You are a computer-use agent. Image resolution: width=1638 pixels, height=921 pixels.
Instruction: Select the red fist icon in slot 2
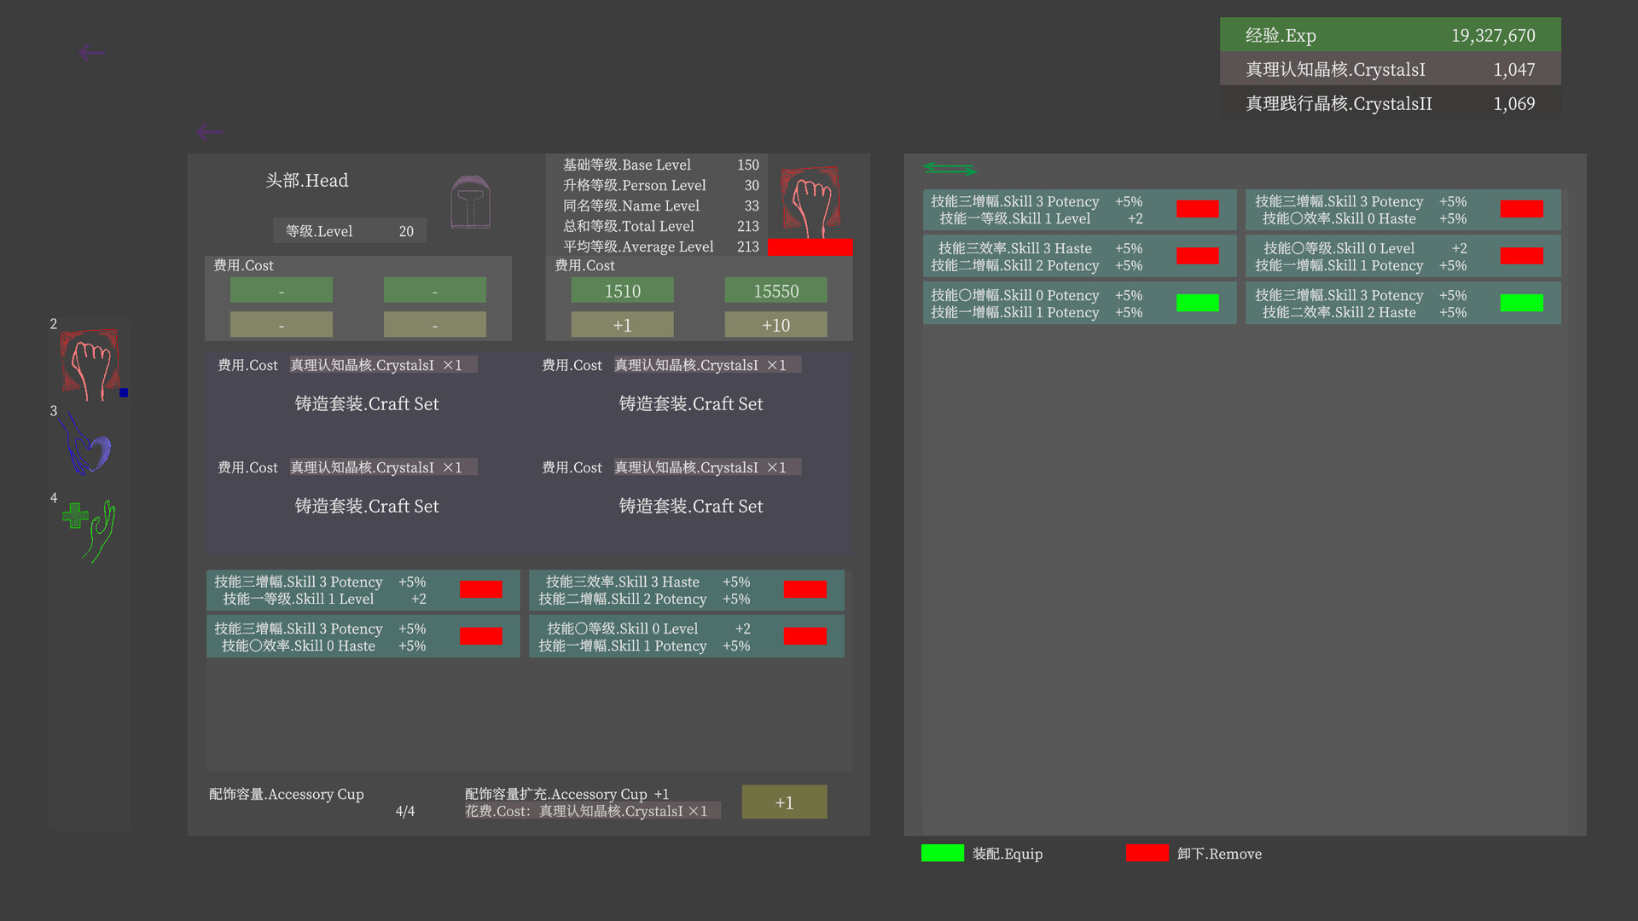[90, 364]
